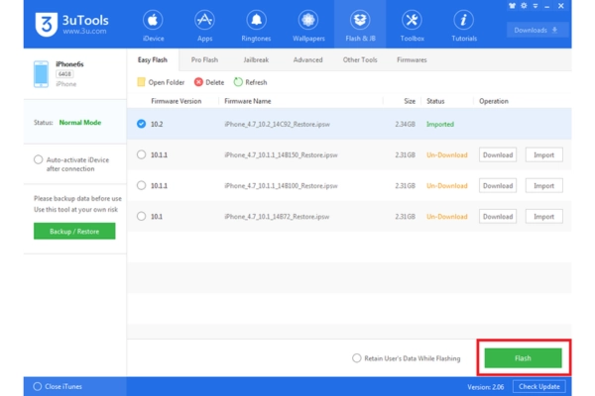
Task: Select the 10.1 firmware radio button
Action: click(142, 216)
